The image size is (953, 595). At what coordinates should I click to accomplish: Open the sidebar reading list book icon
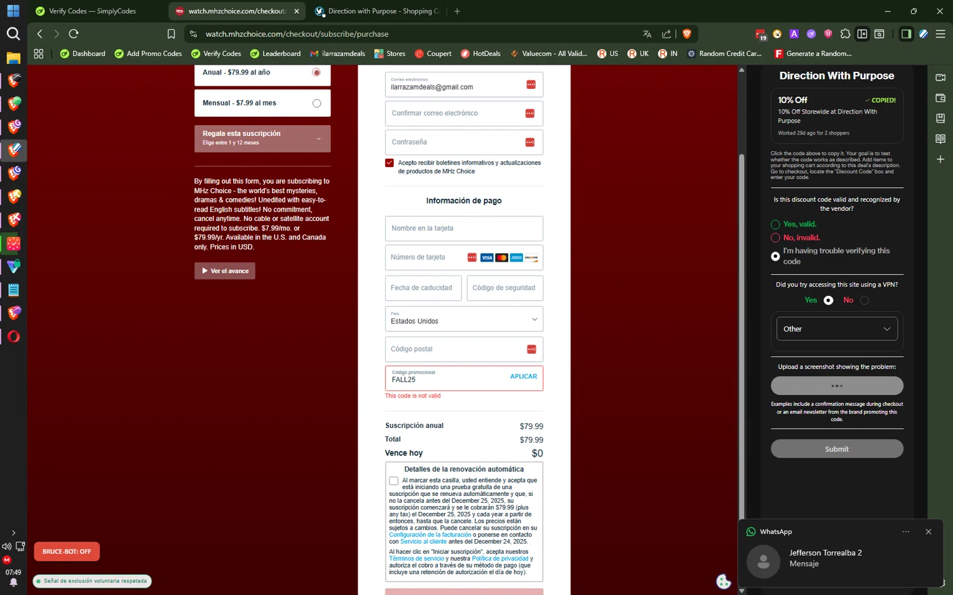pyautogui.click(x=940, y=138)
